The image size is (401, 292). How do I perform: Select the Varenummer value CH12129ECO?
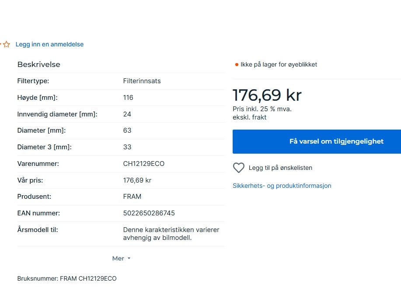[143, 164]
